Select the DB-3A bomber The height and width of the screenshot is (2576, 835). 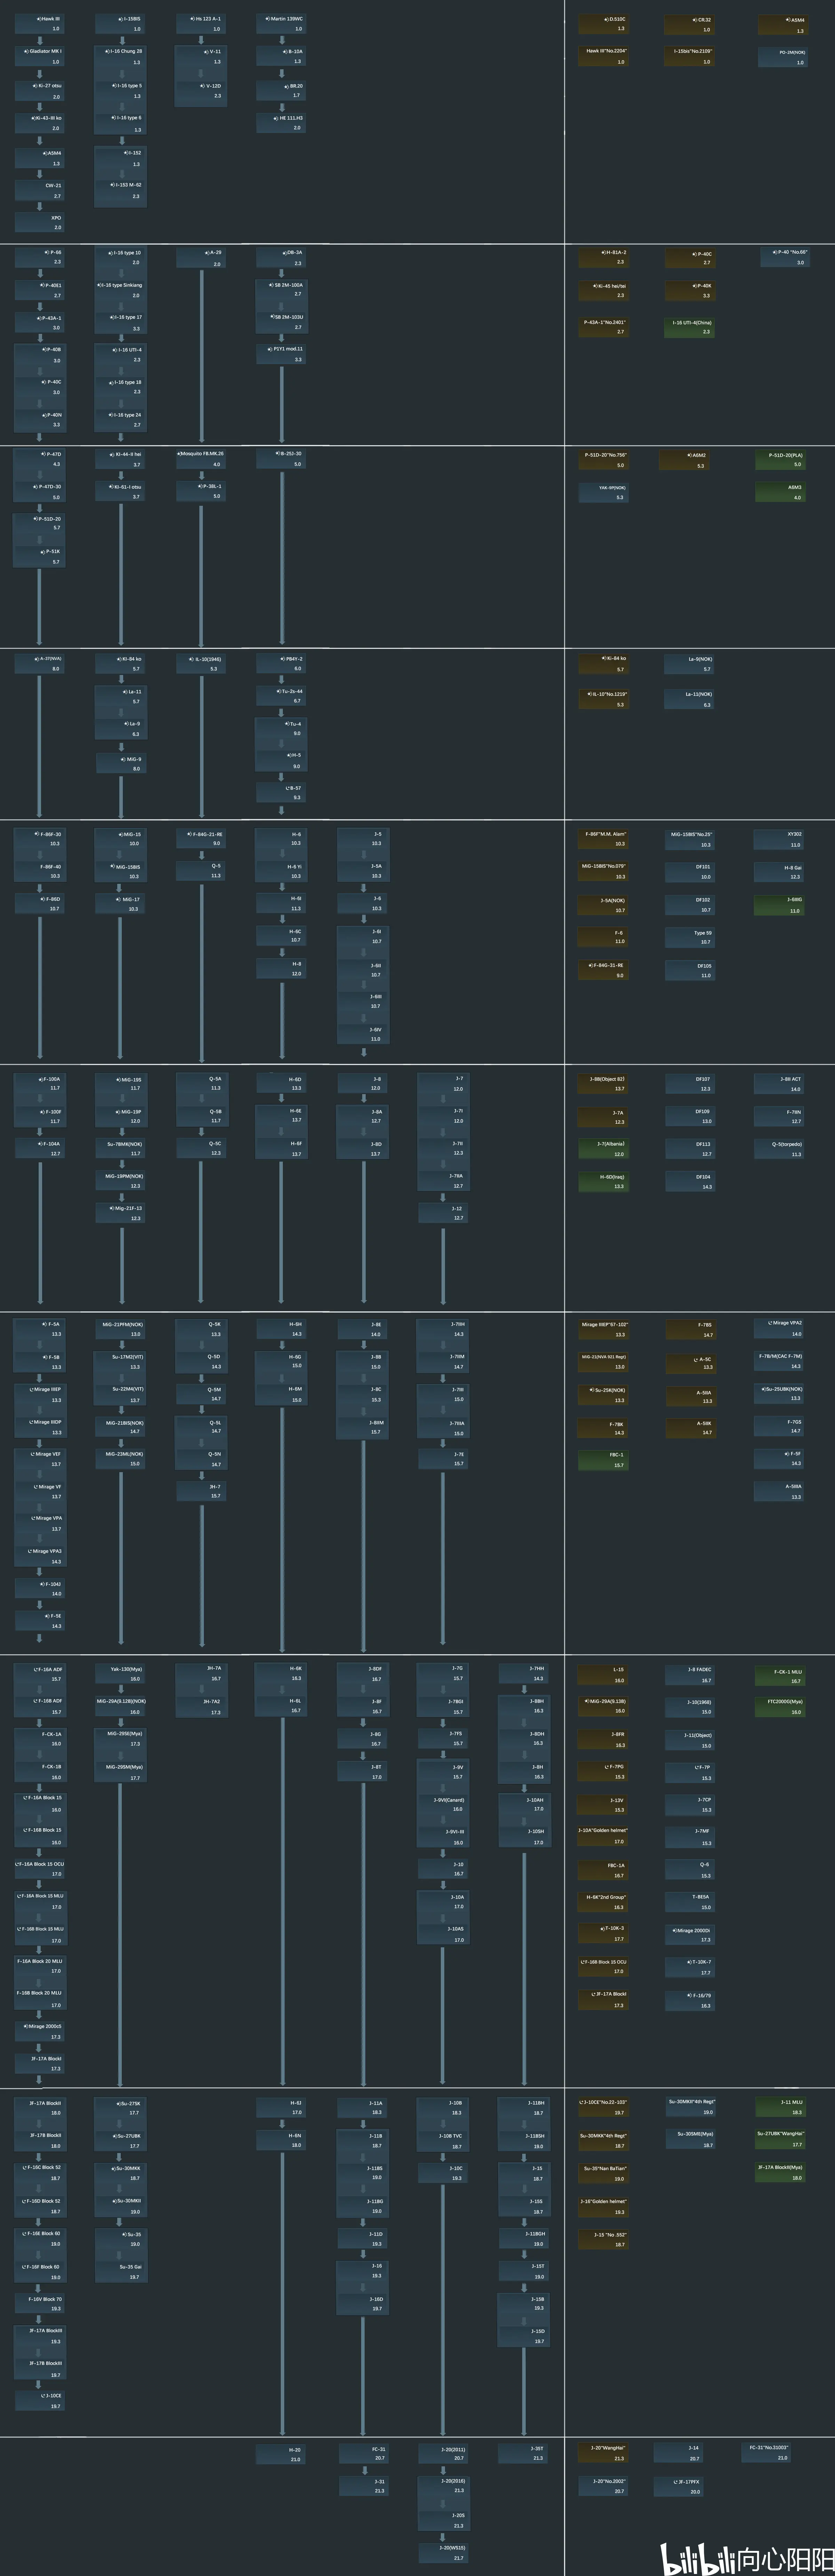pos(281,258)
